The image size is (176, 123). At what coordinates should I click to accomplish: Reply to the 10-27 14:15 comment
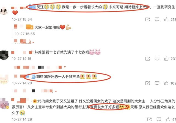(157, 59)
